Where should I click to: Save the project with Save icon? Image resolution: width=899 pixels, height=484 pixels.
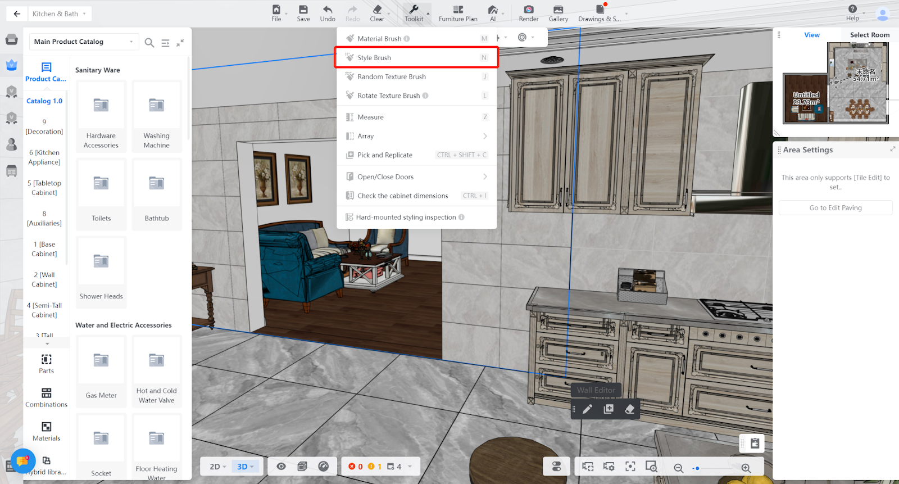tap(303, 13)
